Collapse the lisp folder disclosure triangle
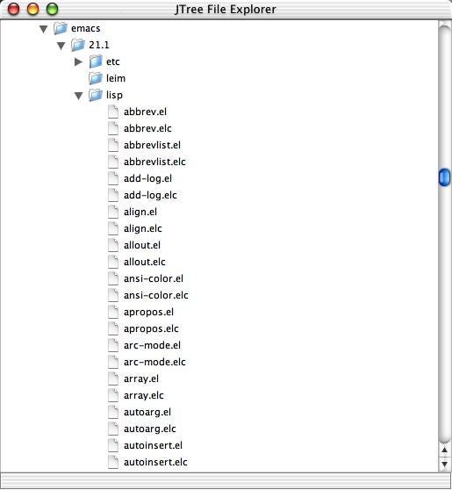The width and height of the screenshot is (452, 490). (79, 96)
